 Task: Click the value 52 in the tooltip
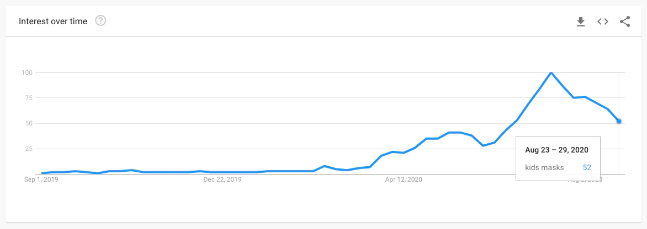tap(587, 167)
